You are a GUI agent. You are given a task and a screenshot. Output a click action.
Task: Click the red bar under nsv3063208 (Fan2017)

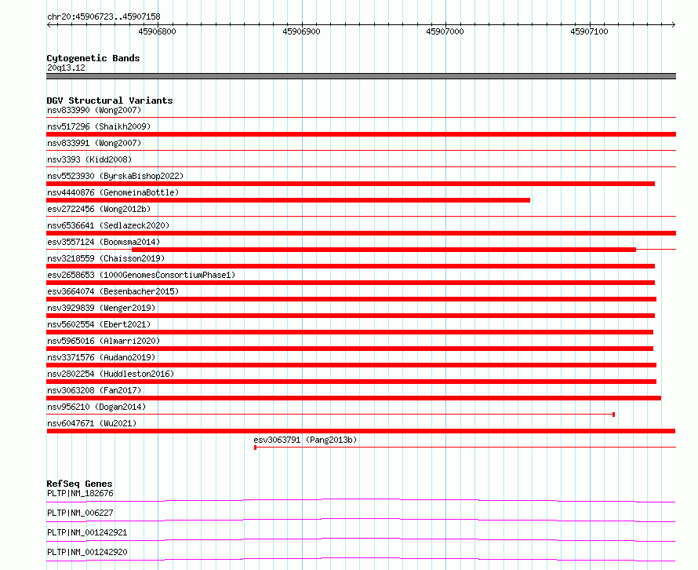pyautogui.click(x=354, y=398)
